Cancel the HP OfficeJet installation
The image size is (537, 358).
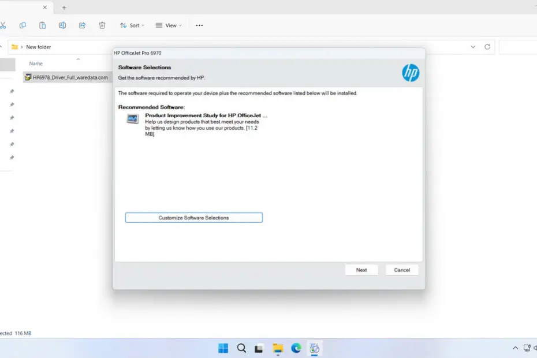click(402, 270)
